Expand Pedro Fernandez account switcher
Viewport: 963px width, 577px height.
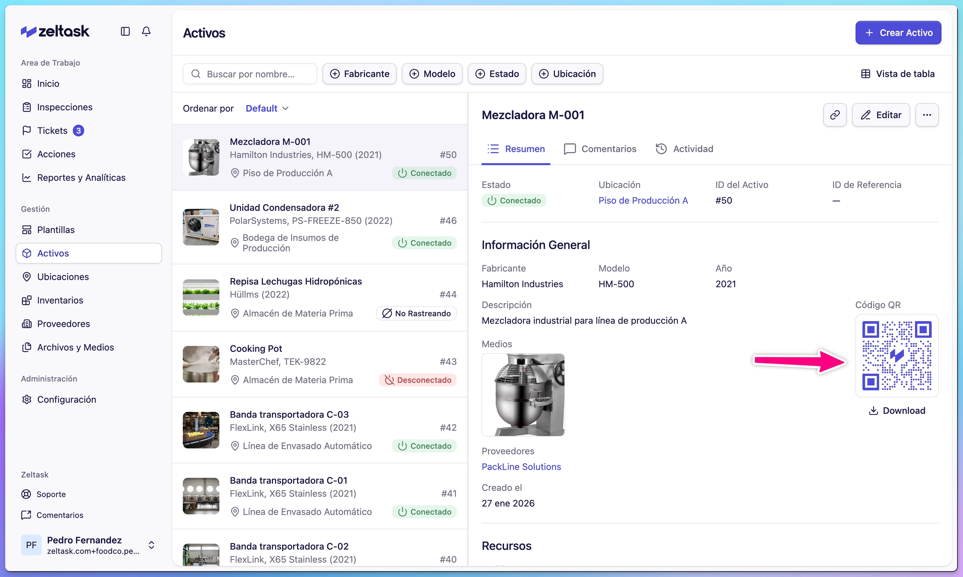151,545
